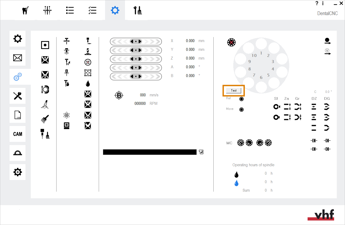Click the cleaning brush icon

pyautogui.click(x=45, y=119)
